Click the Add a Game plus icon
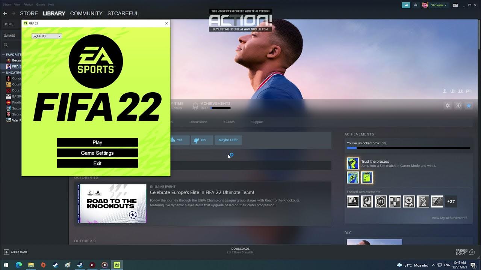Screen dimensions: 481x270 click(x=6, y=252)
